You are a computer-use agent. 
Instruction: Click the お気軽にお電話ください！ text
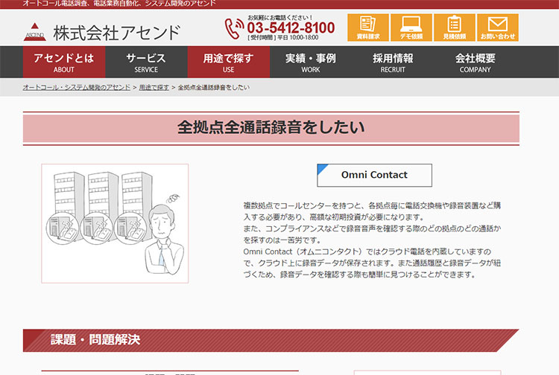[280, 17]
